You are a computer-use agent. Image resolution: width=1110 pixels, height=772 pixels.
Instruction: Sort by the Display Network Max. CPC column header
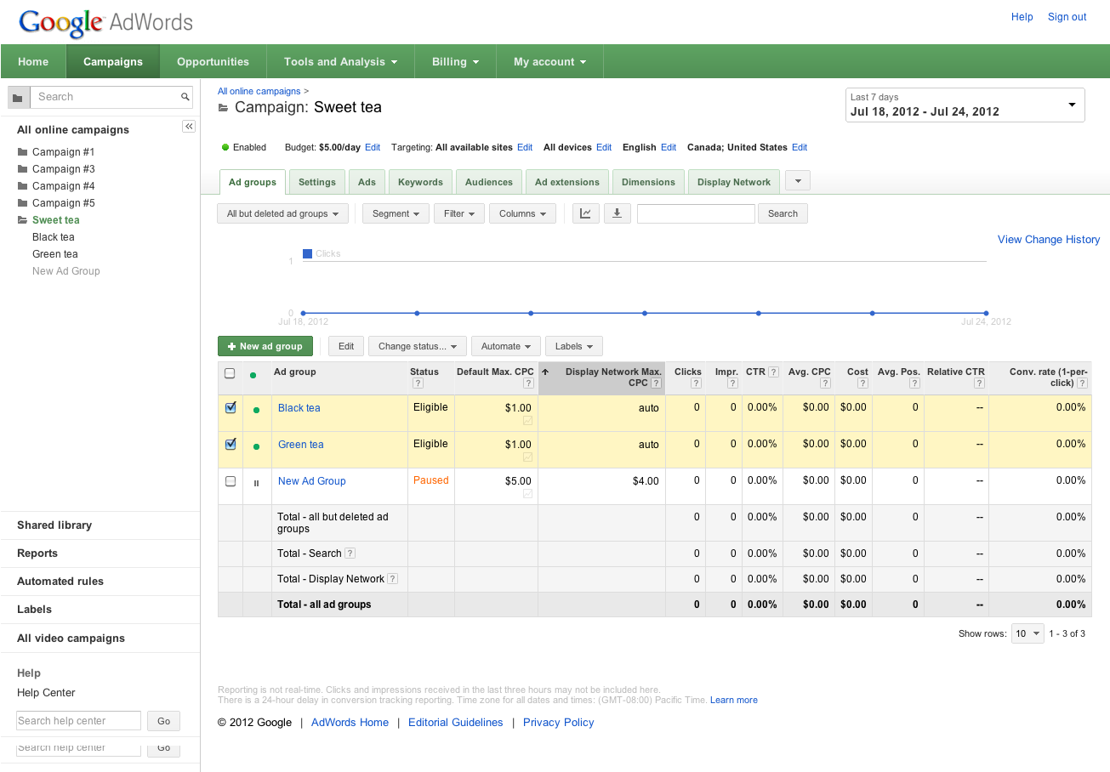tap(601, 377)
